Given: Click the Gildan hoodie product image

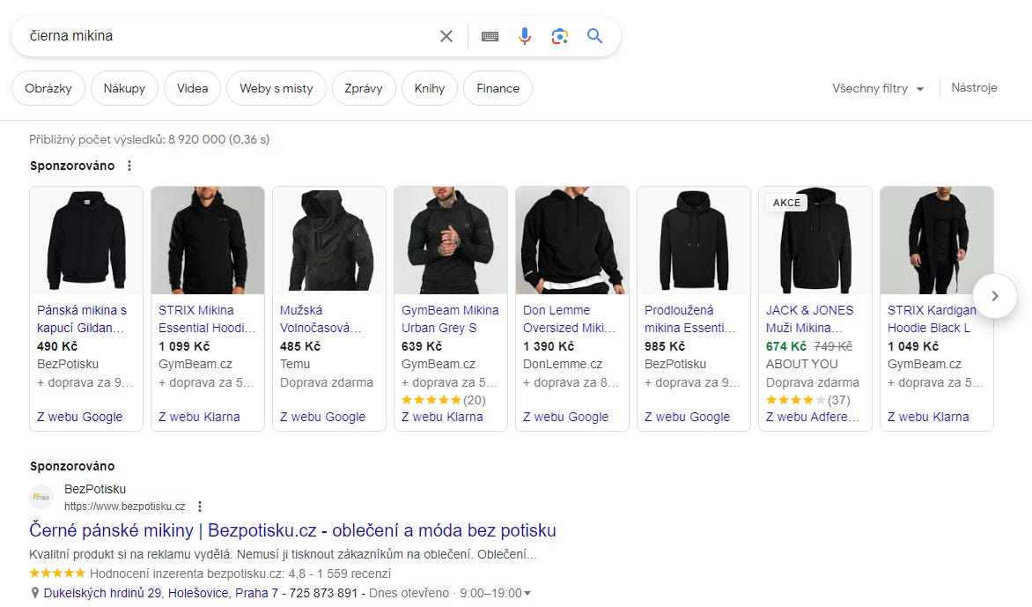Looking at the screenshot, I should click(86, 241).
